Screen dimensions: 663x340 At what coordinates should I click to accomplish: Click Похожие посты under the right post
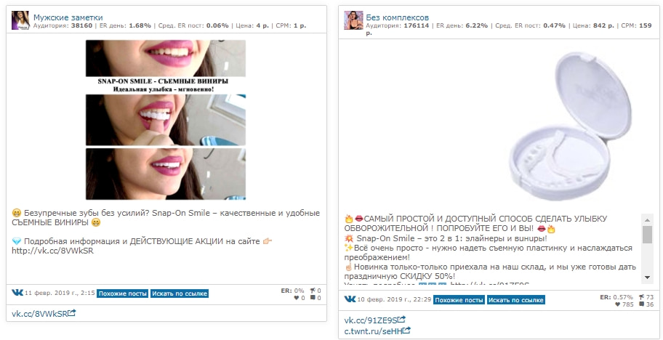(459, 300)
